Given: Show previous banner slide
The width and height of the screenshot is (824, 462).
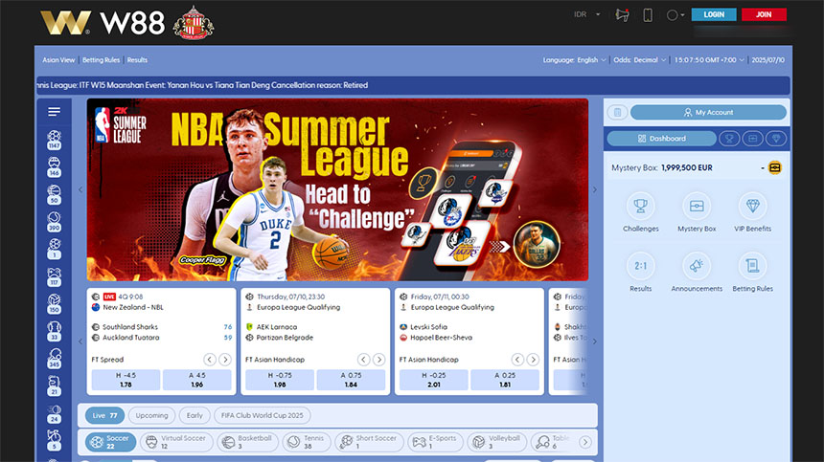Looking at the screenshot, I should point(80,189).
